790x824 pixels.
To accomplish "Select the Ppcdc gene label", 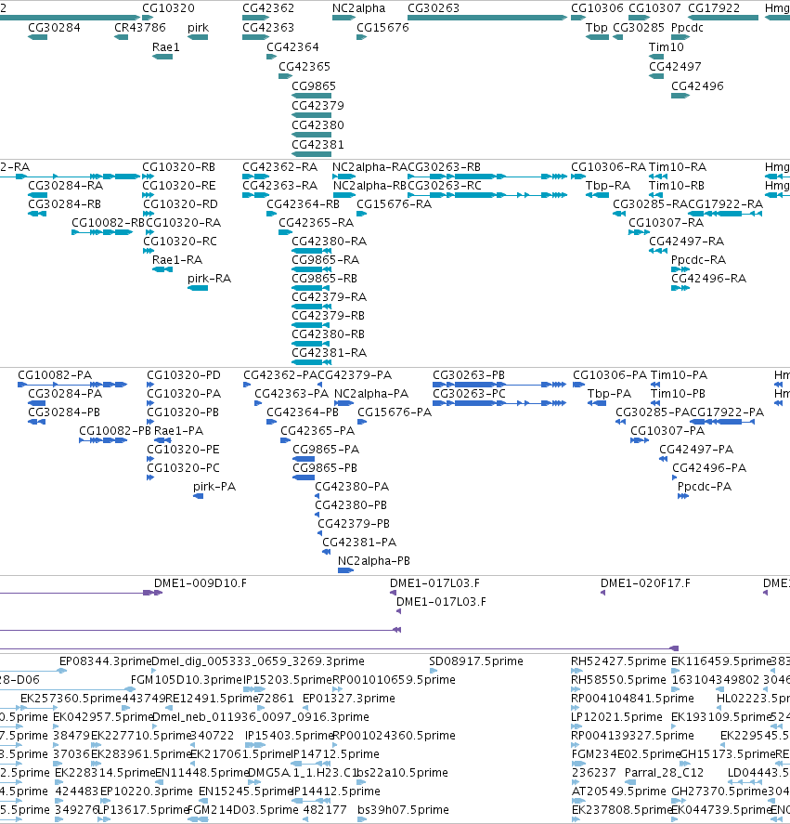I will point(687,28).
